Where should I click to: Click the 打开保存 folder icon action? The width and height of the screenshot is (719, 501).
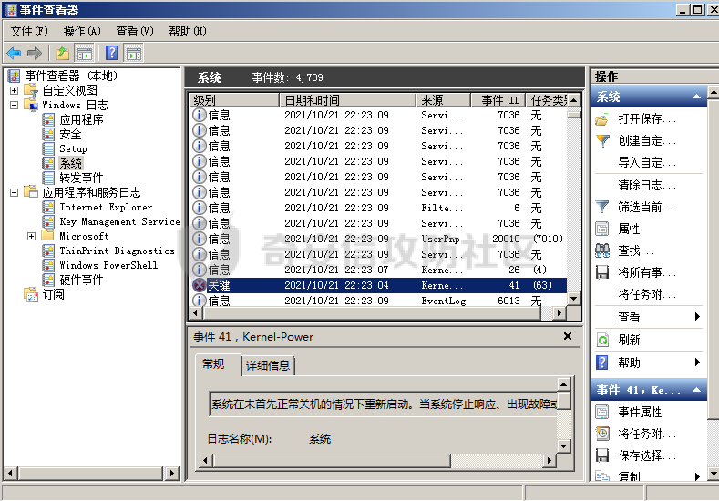[x=602, y=119]
